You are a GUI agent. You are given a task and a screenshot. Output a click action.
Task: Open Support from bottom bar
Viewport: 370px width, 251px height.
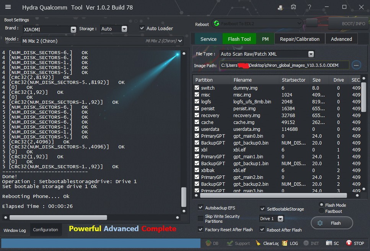[x=238, y=243]
